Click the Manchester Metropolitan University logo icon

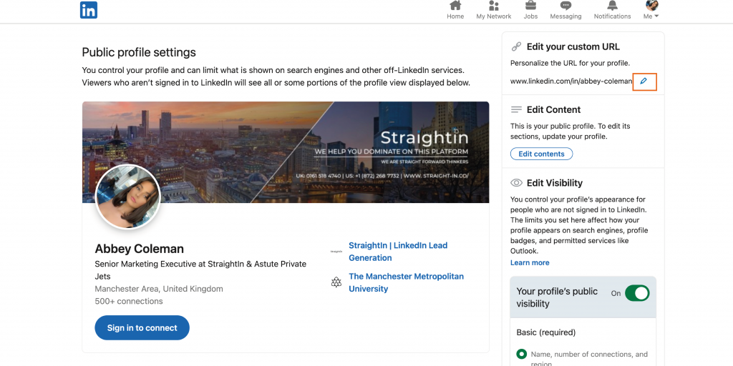336,282
